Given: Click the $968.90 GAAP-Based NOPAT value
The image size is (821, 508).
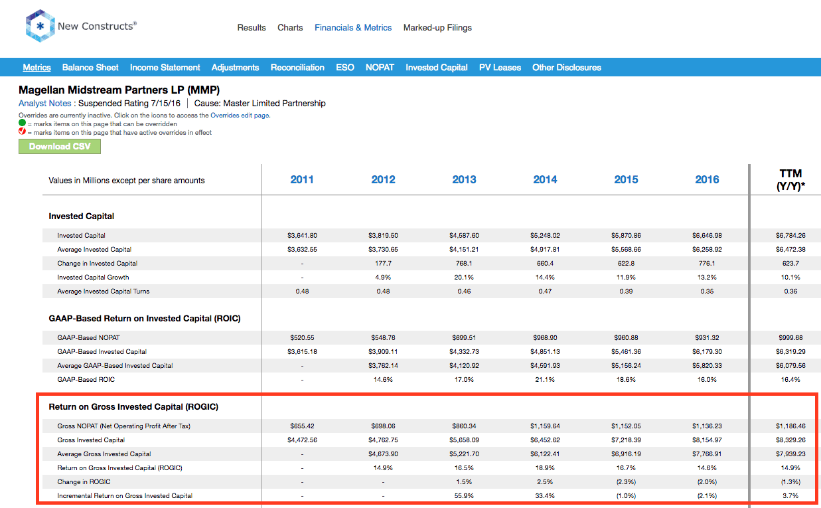Looking at the screenshot, I should pyautogui.click(x=545, y=337).
